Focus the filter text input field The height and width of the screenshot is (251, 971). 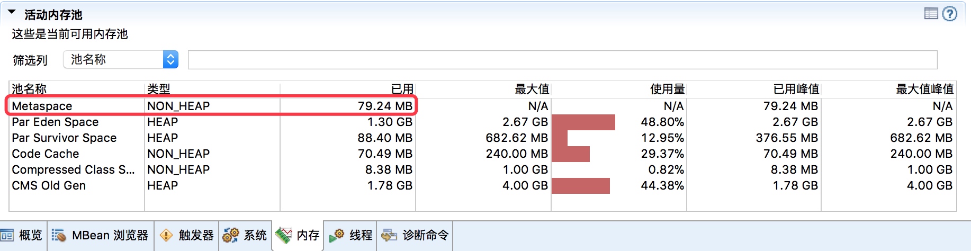click(562, 59)
